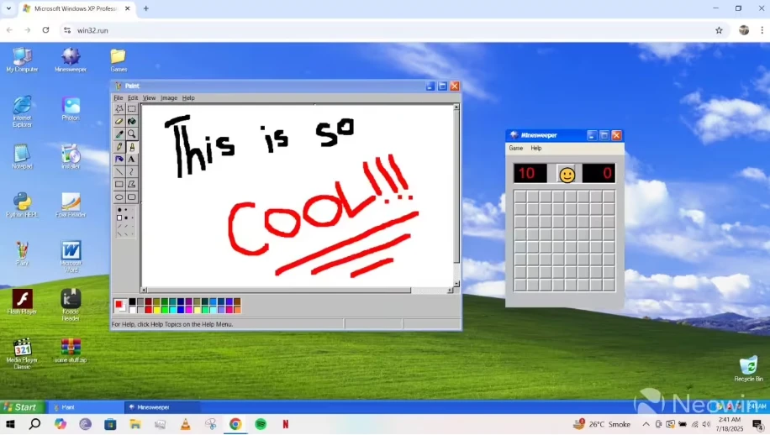The width and height of the screenshot is (770, 435).
Task: Choose the straight Line tool in Paint
Action: 119,171
